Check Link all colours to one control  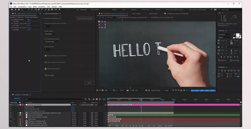click(x=45, y=62)
